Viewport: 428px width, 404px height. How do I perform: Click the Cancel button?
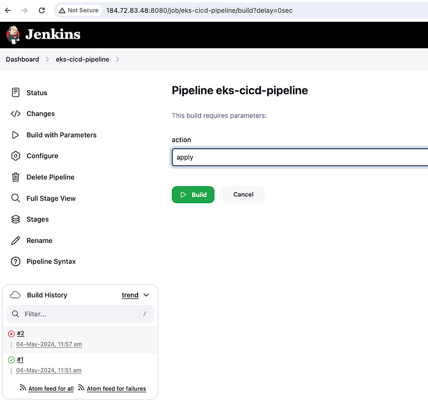click(243, 195)
